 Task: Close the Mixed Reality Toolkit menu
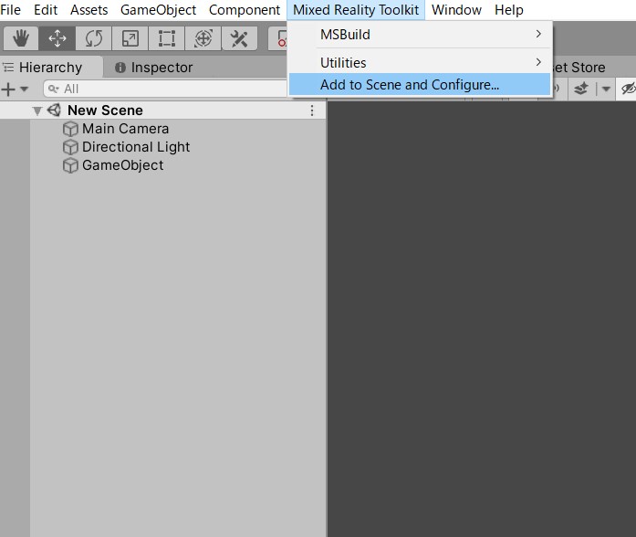tap(356, 10)
